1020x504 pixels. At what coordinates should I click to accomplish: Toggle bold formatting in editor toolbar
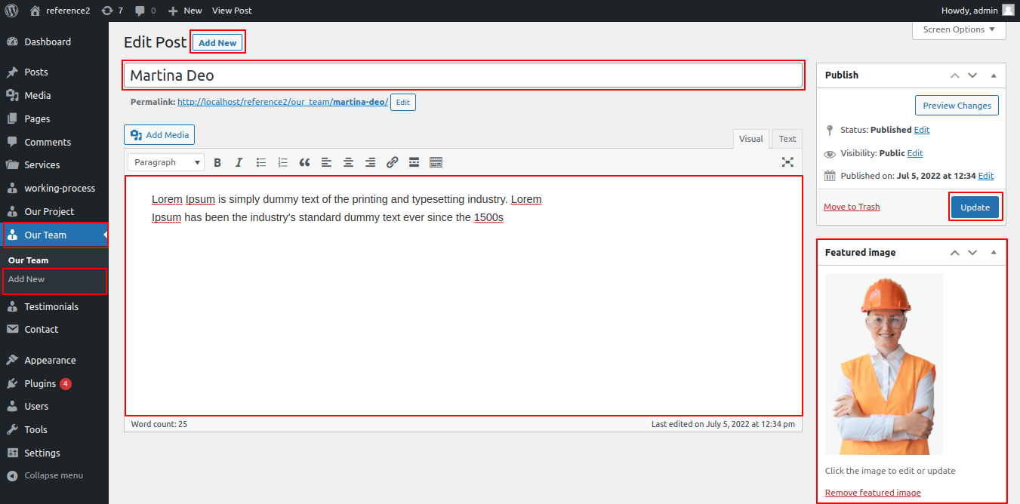click(217, 162)
